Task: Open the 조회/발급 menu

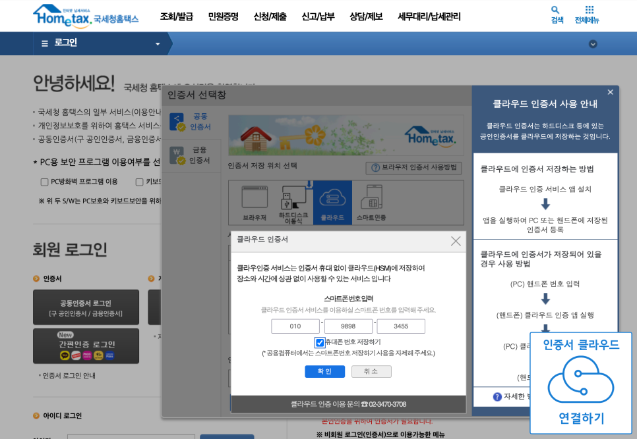Action: [176, 16]
